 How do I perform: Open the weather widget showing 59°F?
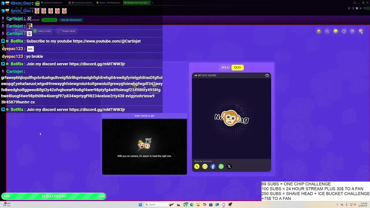pyautogui.click(x=7, y=205)
